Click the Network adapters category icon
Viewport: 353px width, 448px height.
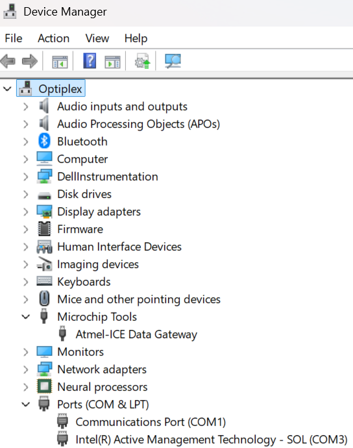[x=45, y=369]
